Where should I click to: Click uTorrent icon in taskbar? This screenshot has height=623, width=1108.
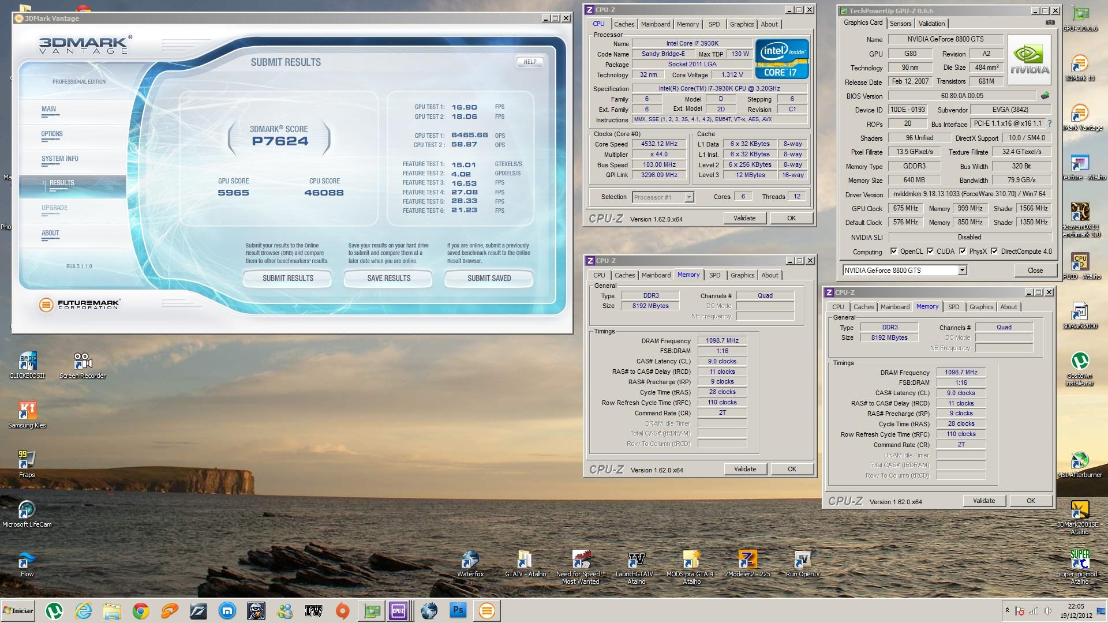[54, 611]
